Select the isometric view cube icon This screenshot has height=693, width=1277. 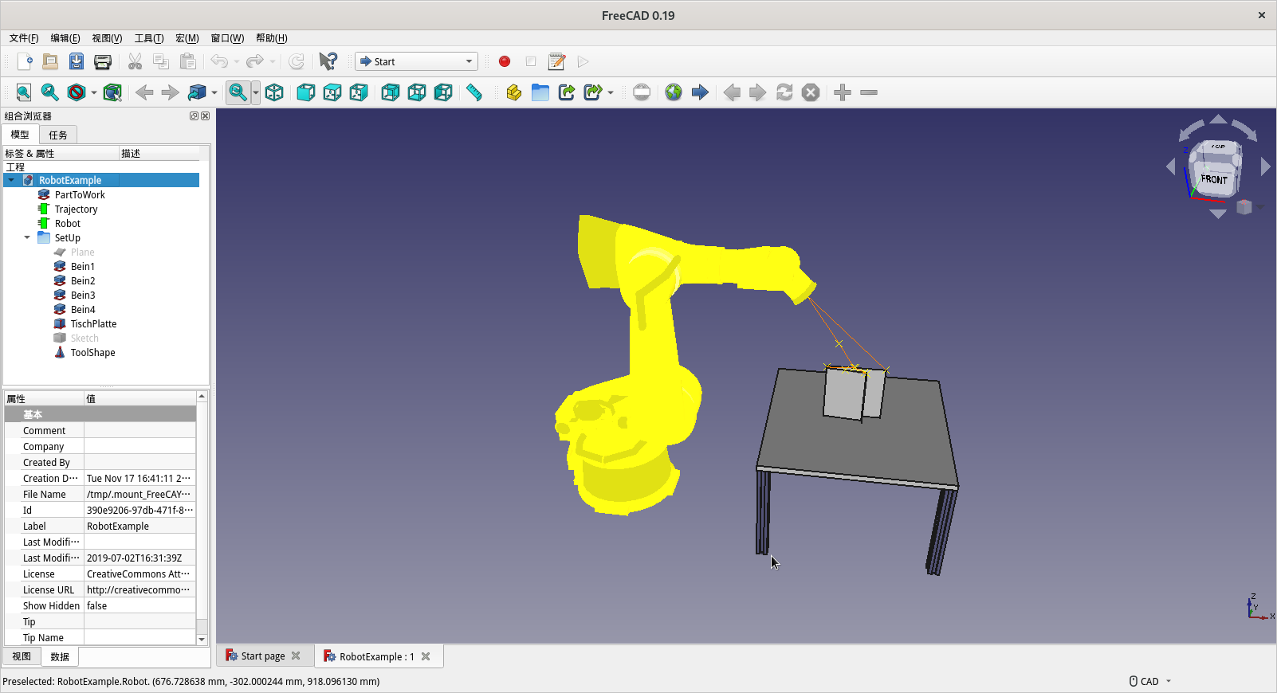click(274, 92)
